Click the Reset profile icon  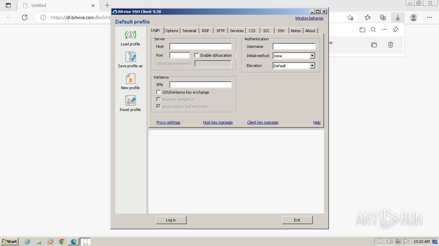click(130, 101)
